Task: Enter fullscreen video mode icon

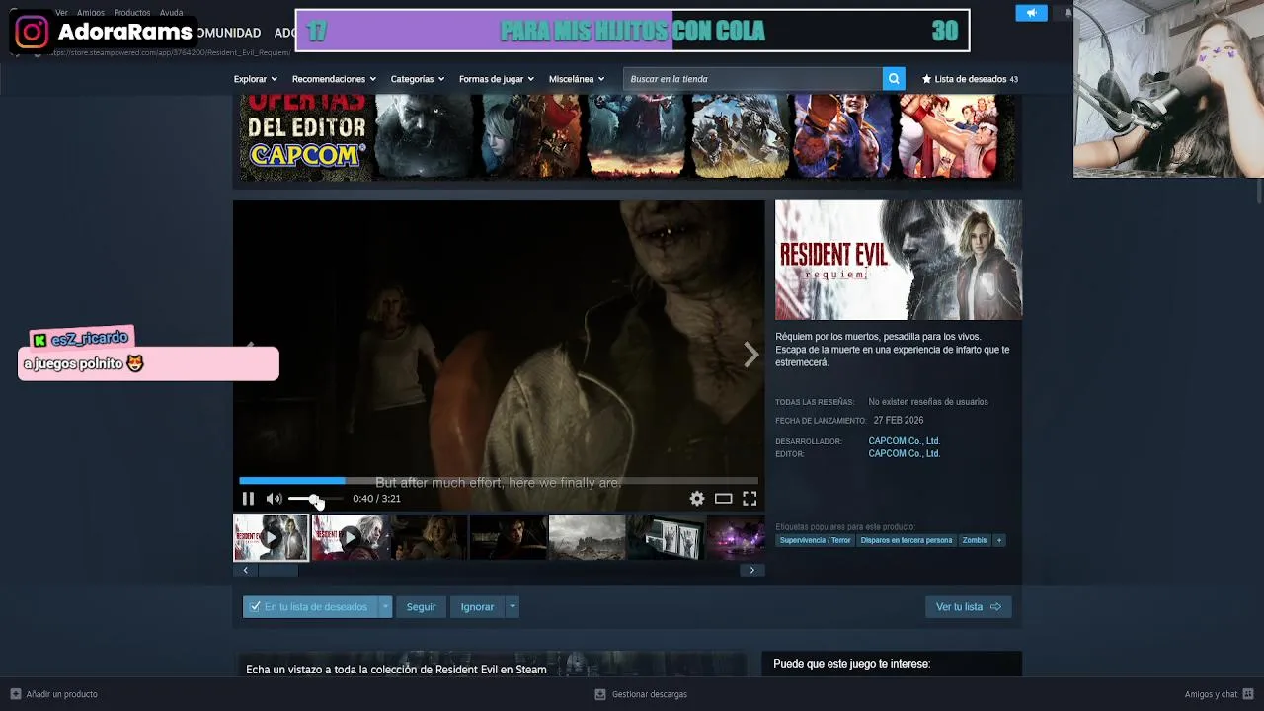Action: (750, 499)
